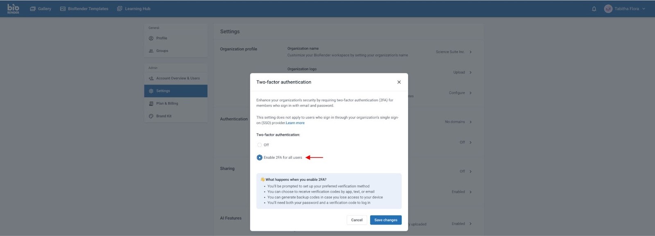Open BioRender Templates in top bar

pyautogui.click(x=88, y=9)
